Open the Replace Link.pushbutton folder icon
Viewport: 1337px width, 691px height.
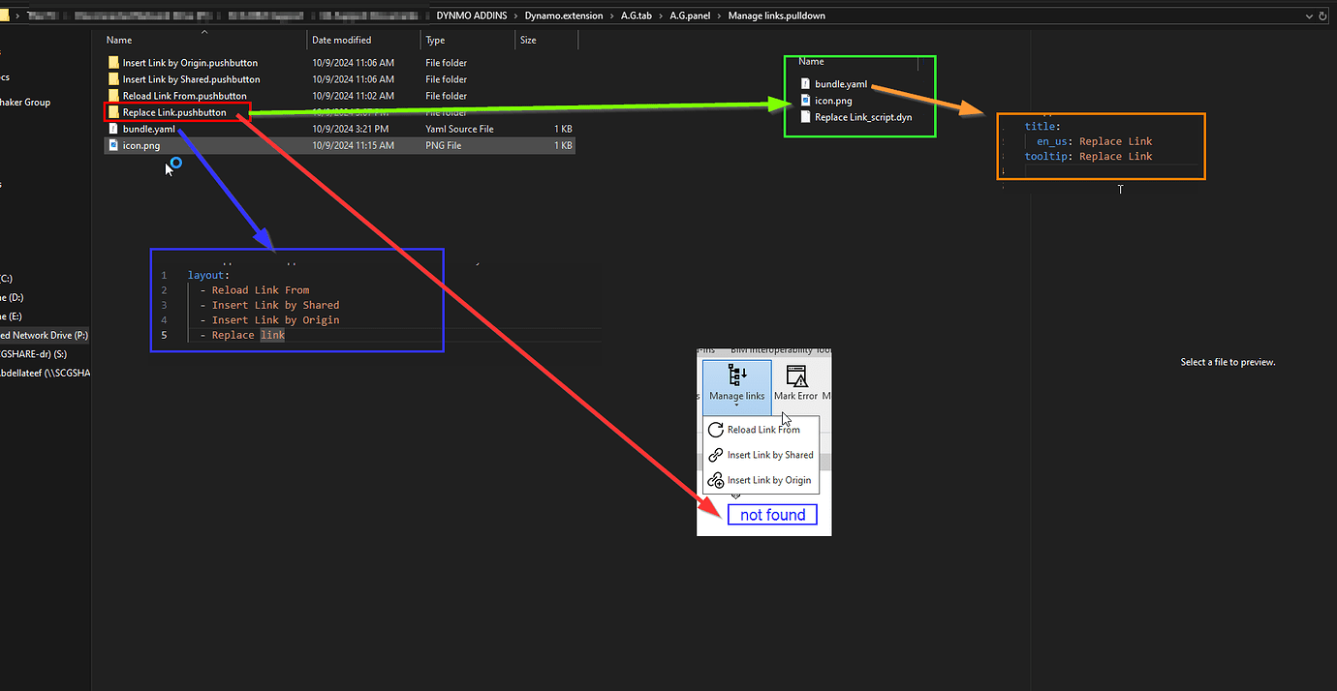114,111
